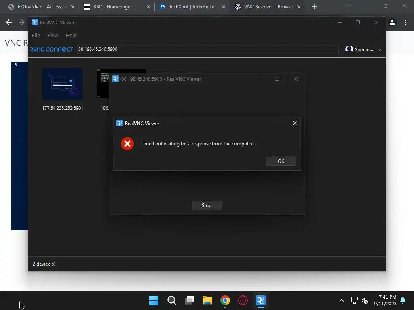Click the 88.198.45.240:5900 connection window title icon
This screenshot has height=310, width=414.
click(116, 79)
